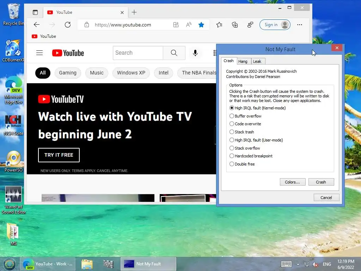The height and width of the screenshot is (271, 361).
Task: Focus the YouTube search field
Action: (138, 53)
